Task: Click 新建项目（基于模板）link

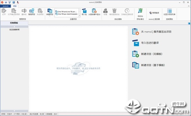Action: point(149,65)
